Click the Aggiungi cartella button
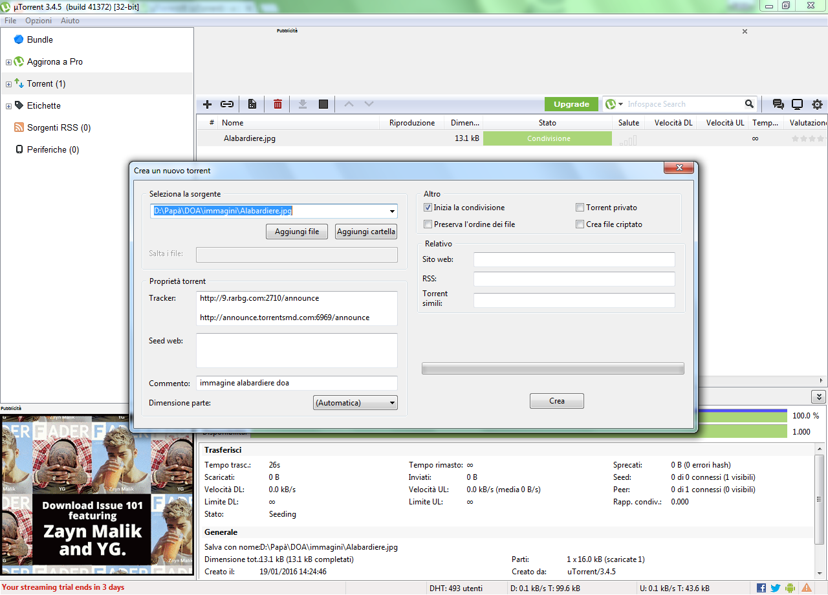 pyautogui.click(x=366, y=232)
